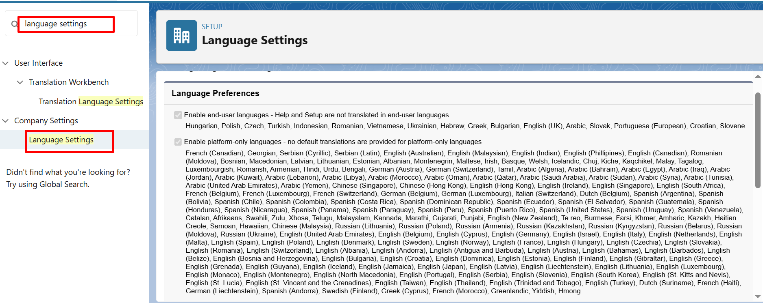Select the User Interface tree item label
Screen dimensions: 763x303
click(39, 63)
